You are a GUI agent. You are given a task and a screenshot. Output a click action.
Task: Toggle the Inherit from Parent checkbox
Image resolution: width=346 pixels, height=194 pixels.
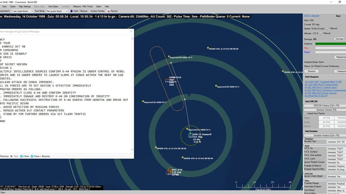tap(305, 114)
